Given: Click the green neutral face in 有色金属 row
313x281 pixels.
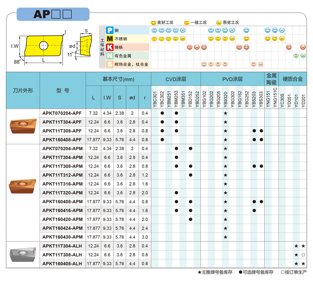Looking at the screenshot, I should pos(296,55).
